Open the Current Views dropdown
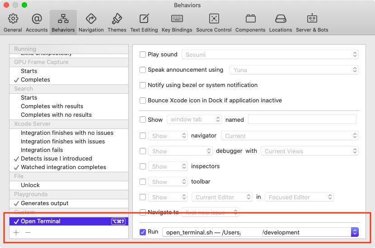The height and width of the screenshot is (248, 375). pos(309,151)
